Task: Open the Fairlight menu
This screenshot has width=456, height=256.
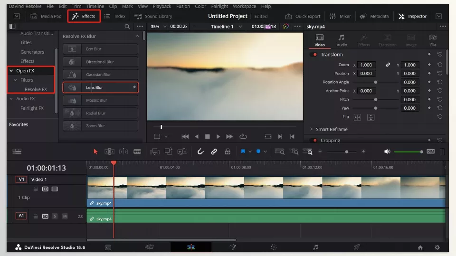Action: pos(219,6)
